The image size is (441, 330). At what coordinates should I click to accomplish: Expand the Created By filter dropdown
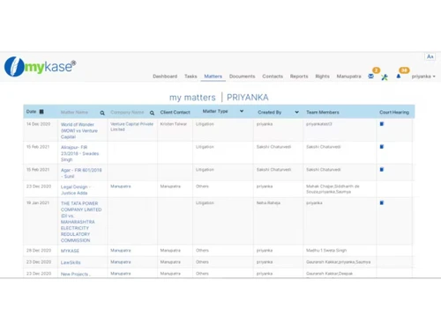297,112
